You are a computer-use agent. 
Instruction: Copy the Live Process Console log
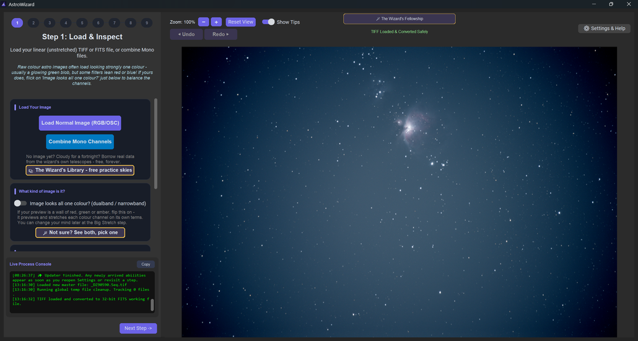click(x=146, y=264)
